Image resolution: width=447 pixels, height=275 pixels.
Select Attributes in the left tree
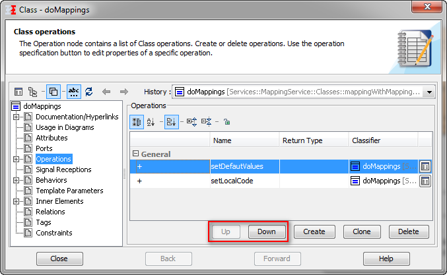point(52,138)
